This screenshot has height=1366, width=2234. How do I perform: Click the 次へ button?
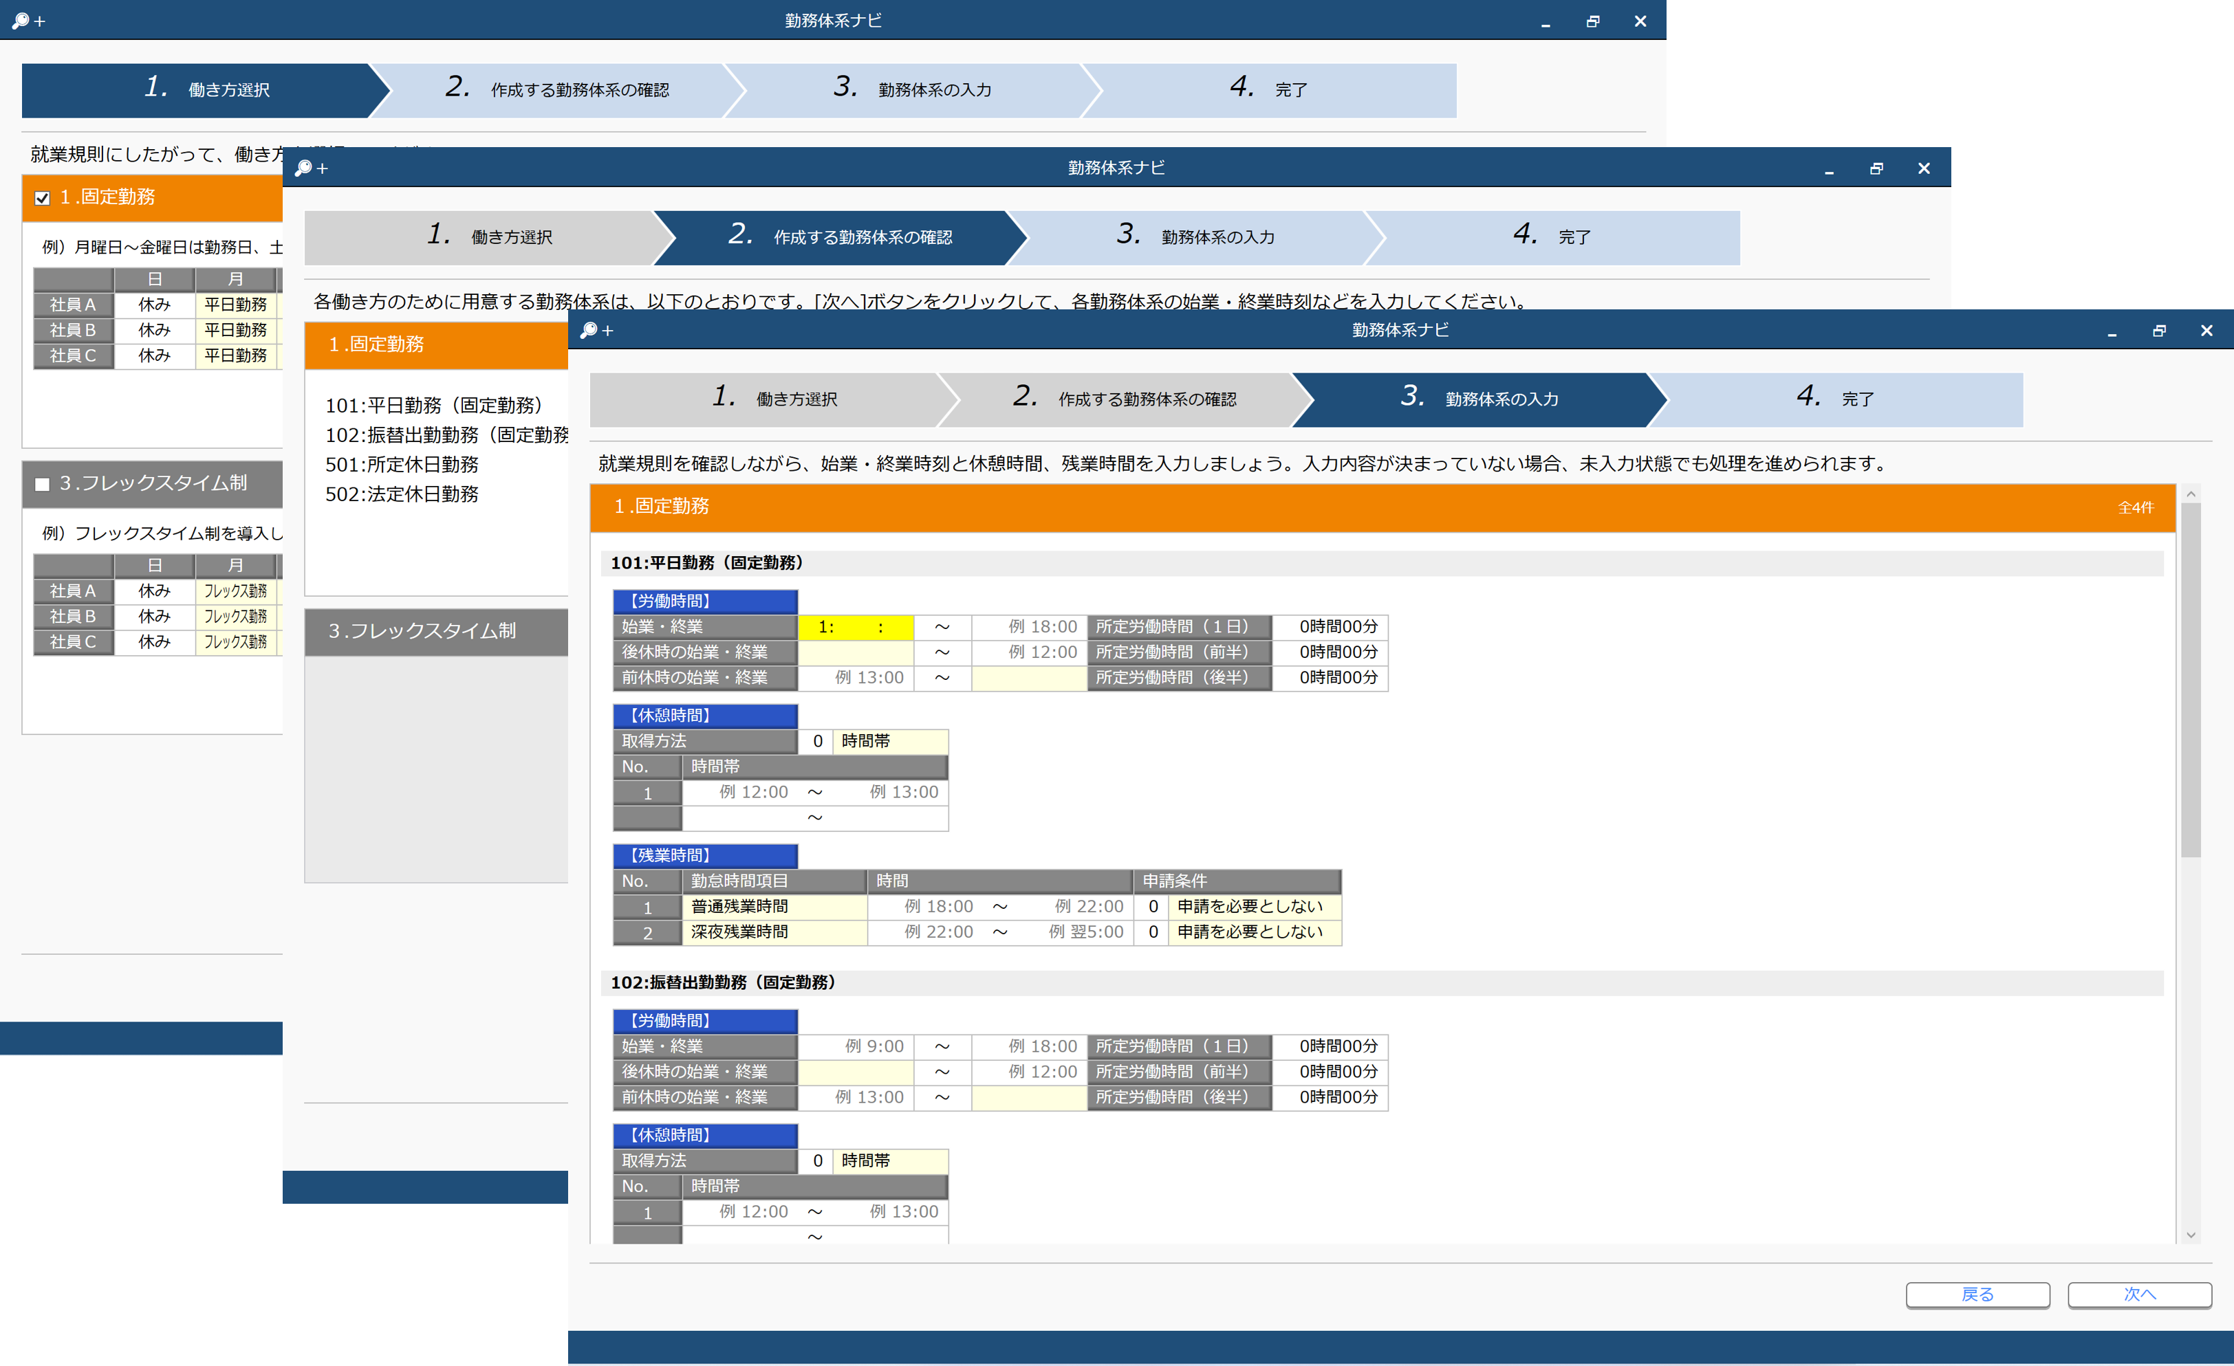[x=2139, y=1295]
